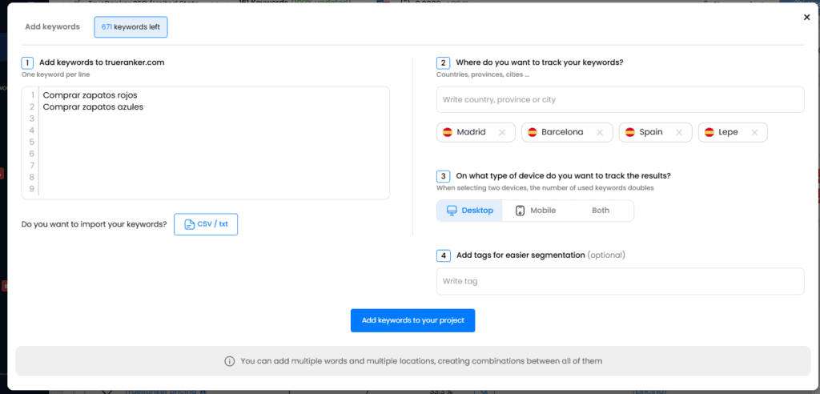Viewport: 820px width, 394px height.
Task: Click Add keywords to your project
Action: [x=412, y=320]
